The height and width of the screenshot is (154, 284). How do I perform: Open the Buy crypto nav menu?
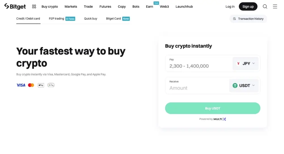point(50,6)
